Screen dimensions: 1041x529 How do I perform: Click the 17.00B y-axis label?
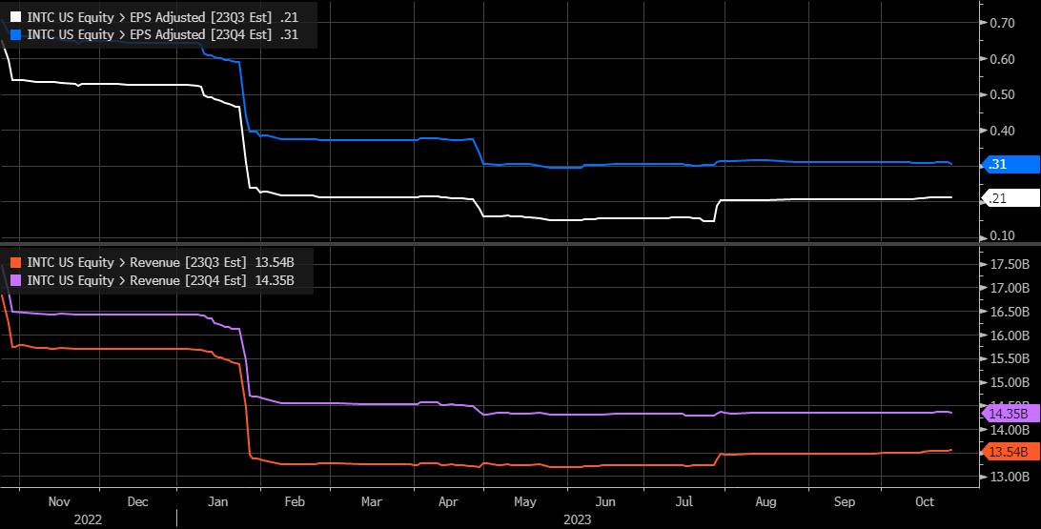(1010, 288)
